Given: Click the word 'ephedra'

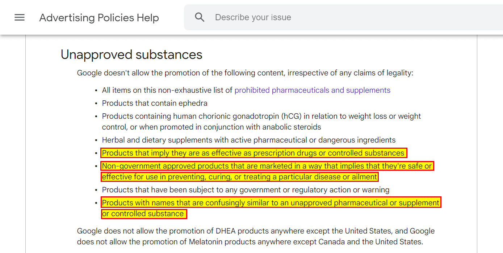Looking at the screenshot, I should [194, 103].
